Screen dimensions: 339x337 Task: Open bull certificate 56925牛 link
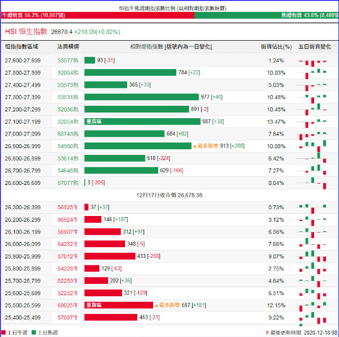tap(67, 208)
